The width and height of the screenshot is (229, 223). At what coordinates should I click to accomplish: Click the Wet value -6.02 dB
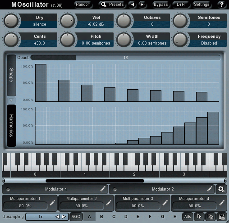96,24
